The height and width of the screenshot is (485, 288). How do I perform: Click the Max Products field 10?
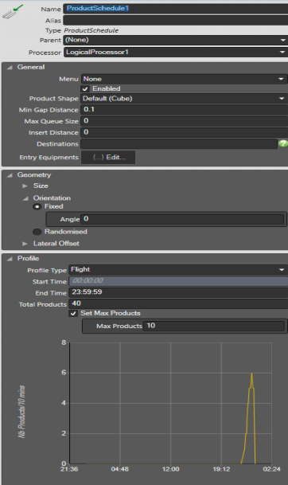click(x=213, y=326)
